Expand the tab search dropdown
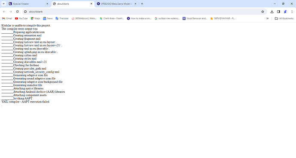The image size is (296, 158). 3,4
